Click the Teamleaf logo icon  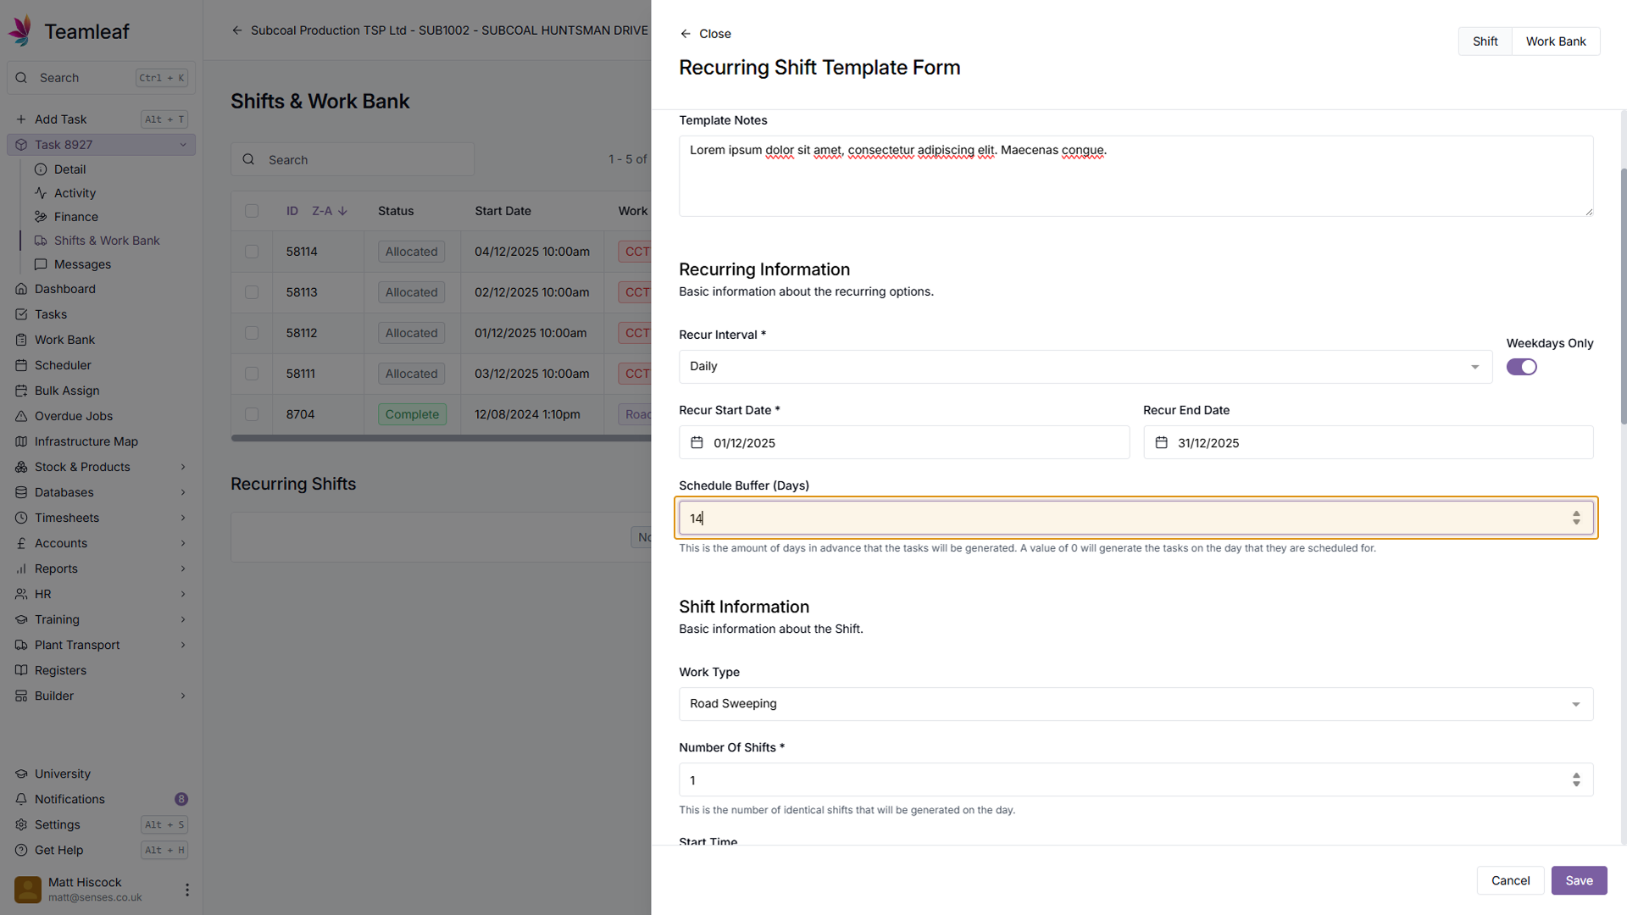[21, 30]
